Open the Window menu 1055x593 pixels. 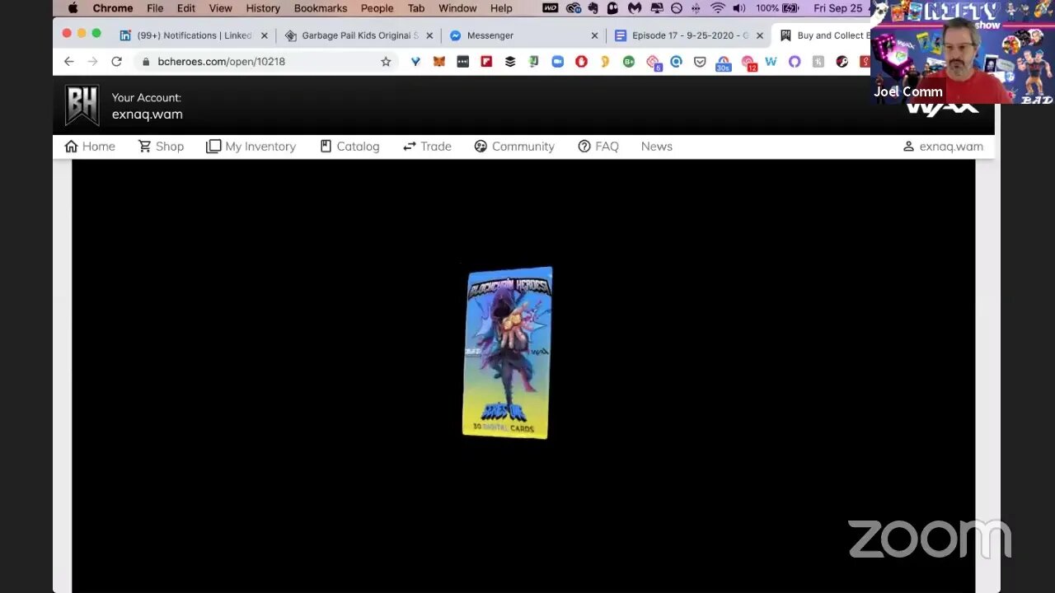[x=457, y=8]
